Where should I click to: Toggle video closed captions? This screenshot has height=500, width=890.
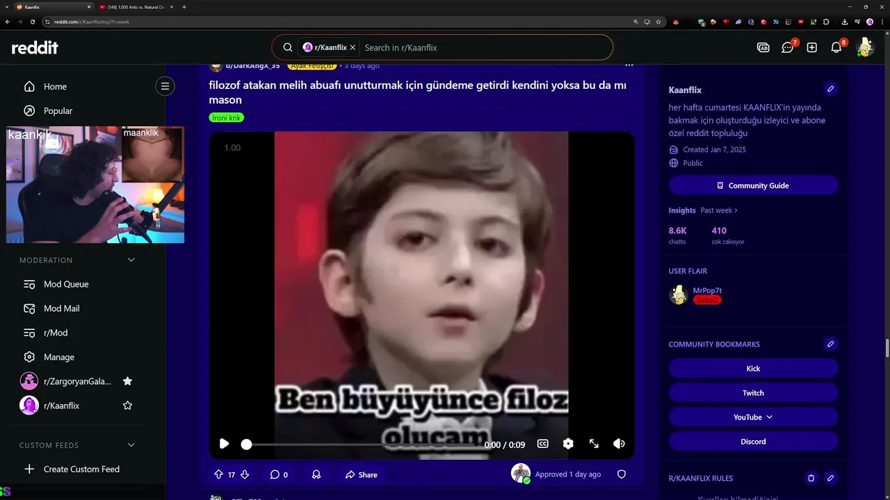[x=543, y=444]
